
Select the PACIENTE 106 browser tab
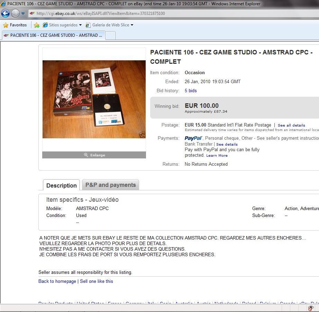click(x=54, y=35)
